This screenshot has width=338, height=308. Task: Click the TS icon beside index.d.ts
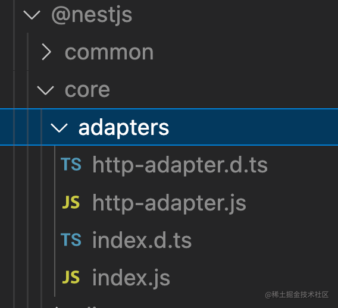point(71,240)
